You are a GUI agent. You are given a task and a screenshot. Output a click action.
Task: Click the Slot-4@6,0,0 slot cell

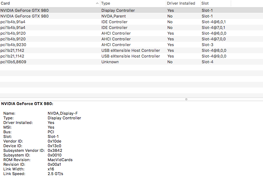tap(214, 33)
